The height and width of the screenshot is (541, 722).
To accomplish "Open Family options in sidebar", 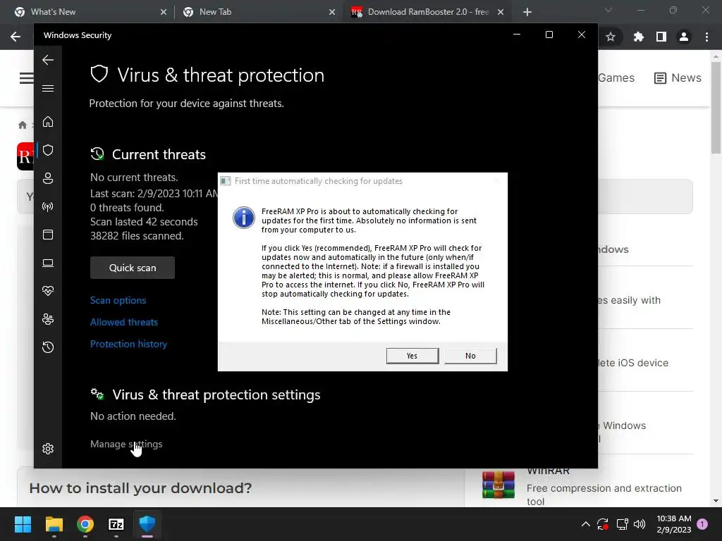I will [48, 319].
